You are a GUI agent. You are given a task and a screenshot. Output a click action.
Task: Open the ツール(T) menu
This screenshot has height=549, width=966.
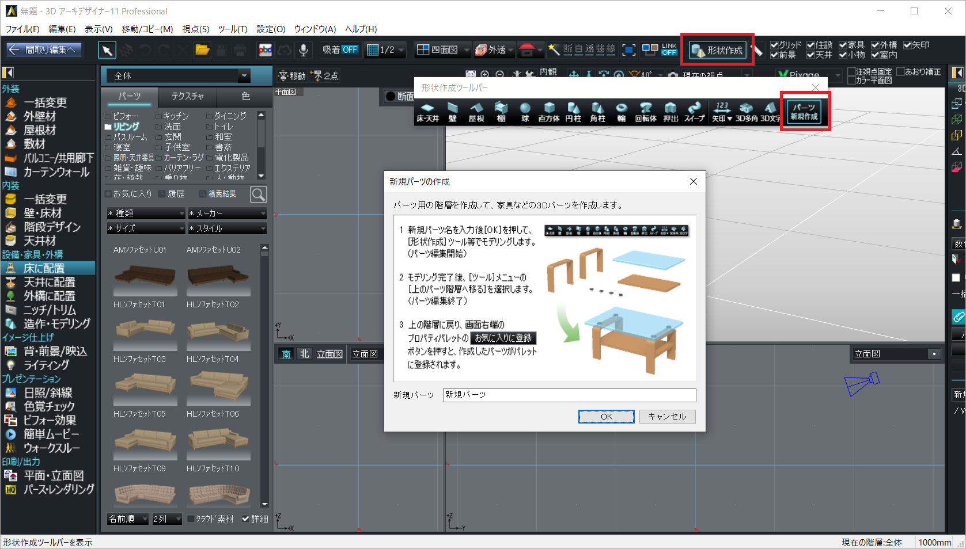pyautogui.click(x=232, y=29)
